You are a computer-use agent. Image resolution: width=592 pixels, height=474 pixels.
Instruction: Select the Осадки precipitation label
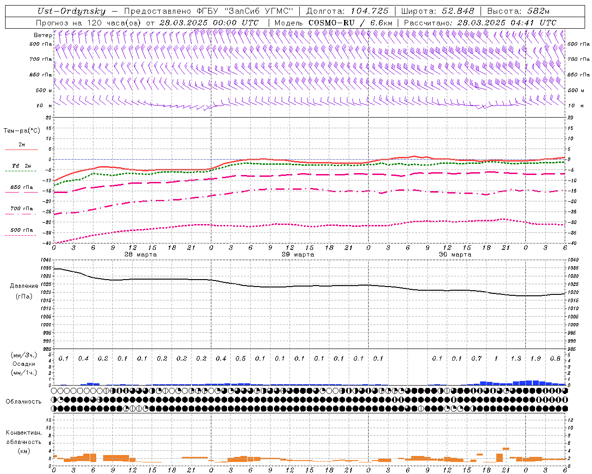(24, 364)
